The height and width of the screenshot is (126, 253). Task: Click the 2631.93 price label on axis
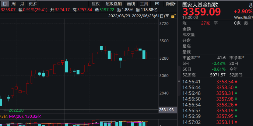(x=166, y=110)
